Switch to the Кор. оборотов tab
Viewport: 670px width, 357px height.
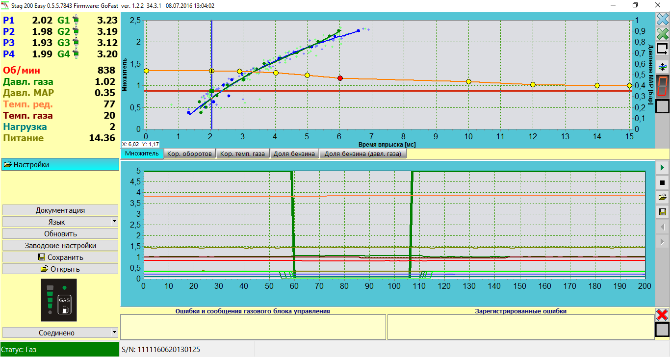pos(189,154)
